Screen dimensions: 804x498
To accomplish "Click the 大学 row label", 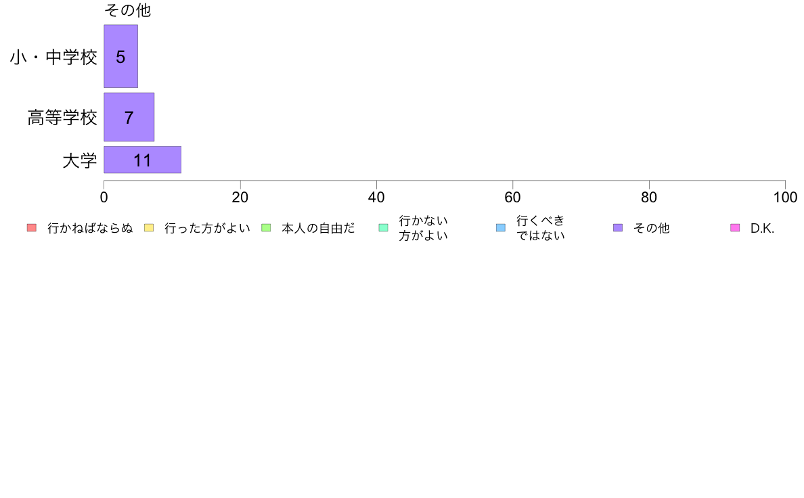I will pyautogui.click(x=79, y=160).
